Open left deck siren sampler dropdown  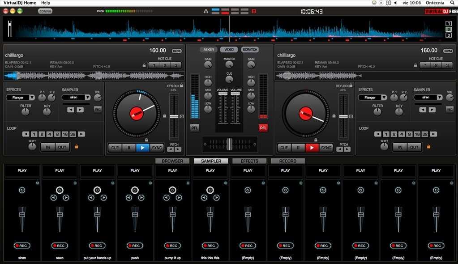76,97
